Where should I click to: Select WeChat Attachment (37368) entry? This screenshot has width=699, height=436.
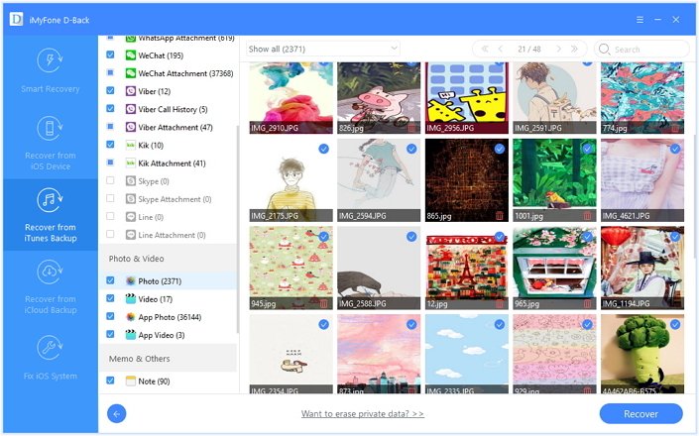(169, 73)
